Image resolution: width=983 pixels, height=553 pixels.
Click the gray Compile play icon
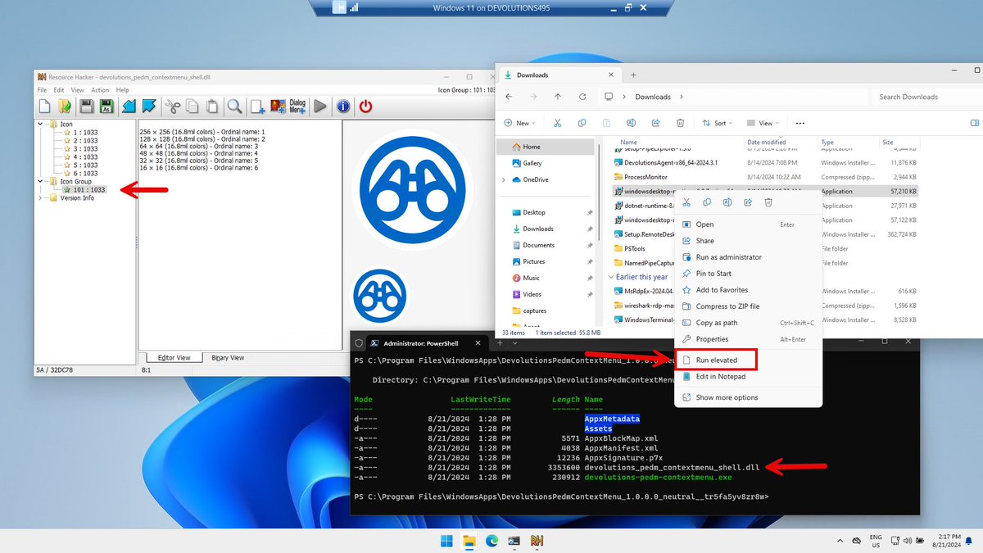320,107
